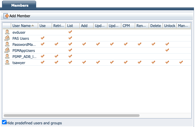This screenshot has height=127, width=196.
Task: Click PasswordMa... Use permission checkmark
Action: [x=43, y=44]
